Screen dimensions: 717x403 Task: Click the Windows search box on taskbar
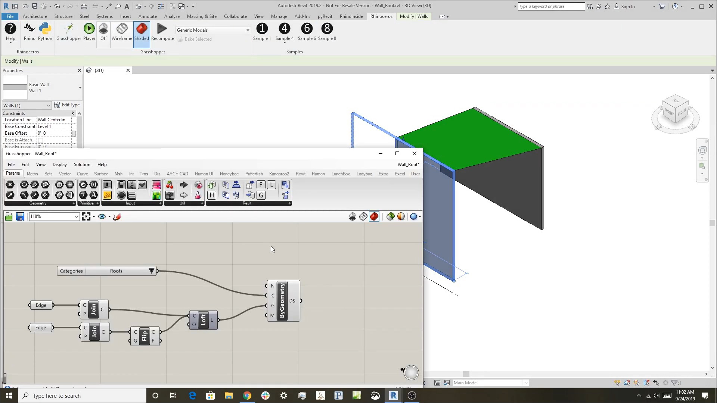82,396
